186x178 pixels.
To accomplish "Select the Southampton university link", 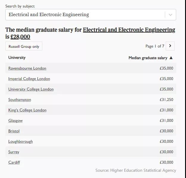I will point(20,100).
